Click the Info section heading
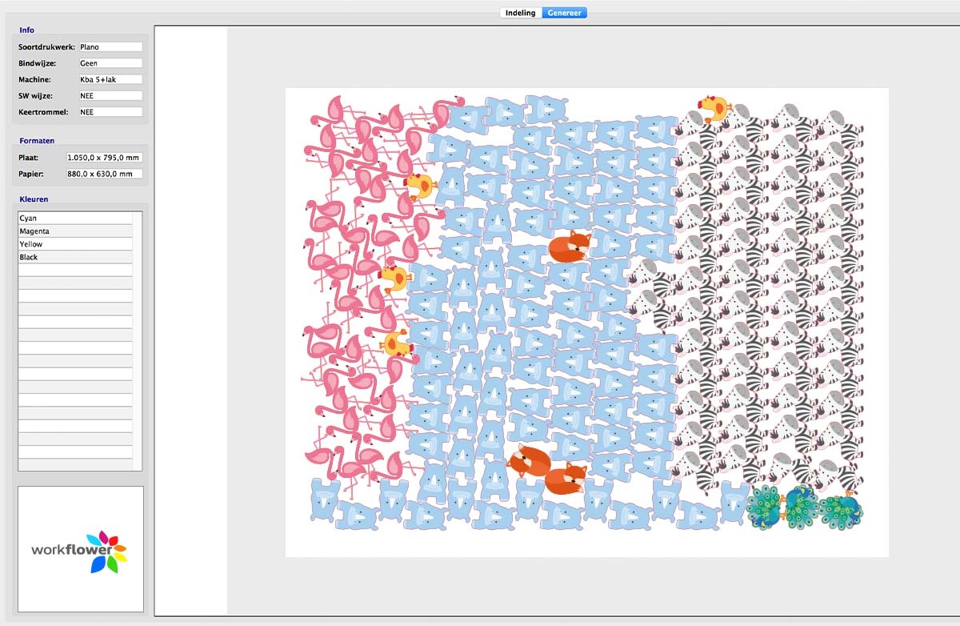The width and height of the screenshot is (960, 626). [26, 30]
